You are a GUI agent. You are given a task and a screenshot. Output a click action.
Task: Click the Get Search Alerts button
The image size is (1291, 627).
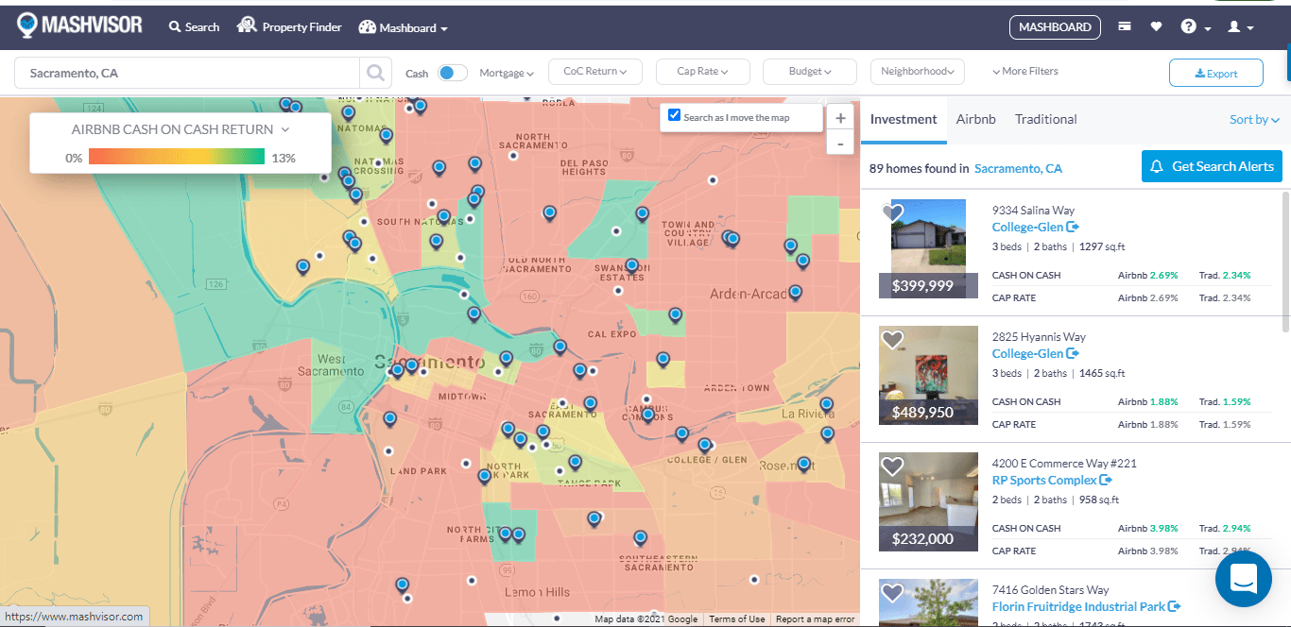(x=1212, y=166)
